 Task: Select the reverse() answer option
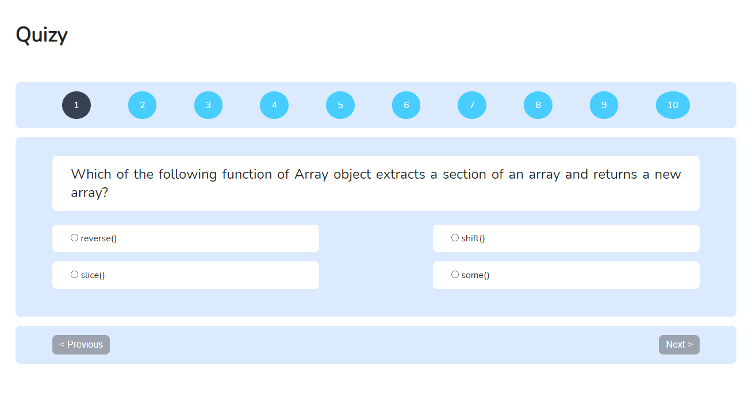(74, 237)
